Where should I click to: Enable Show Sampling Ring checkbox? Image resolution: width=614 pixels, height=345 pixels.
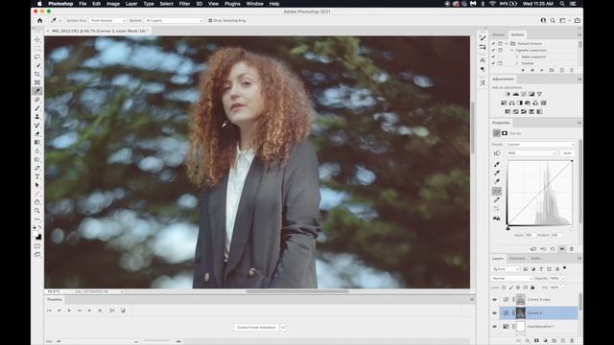pos(210,20)
